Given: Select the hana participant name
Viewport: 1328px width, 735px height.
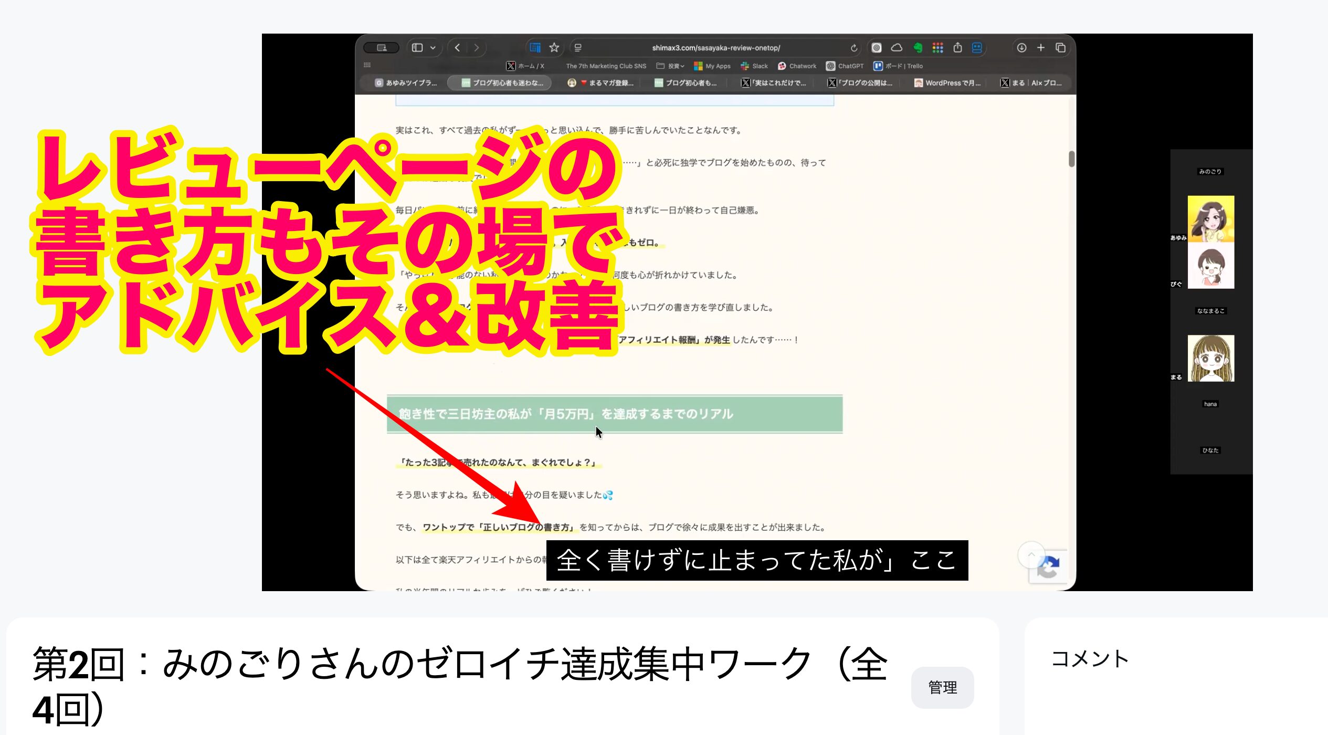Looking at the screenshot, I should pos(1210,404).
